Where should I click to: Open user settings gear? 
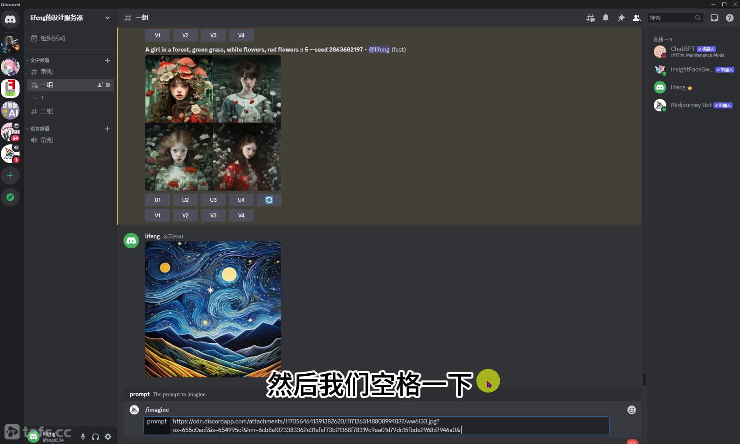click(108, 437)
